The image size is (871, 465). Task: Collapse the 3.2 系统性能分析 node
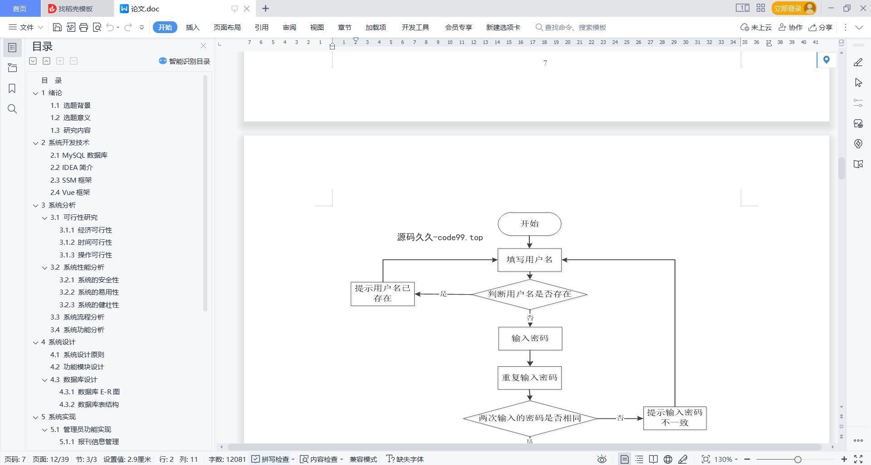(x=45, y=267)
